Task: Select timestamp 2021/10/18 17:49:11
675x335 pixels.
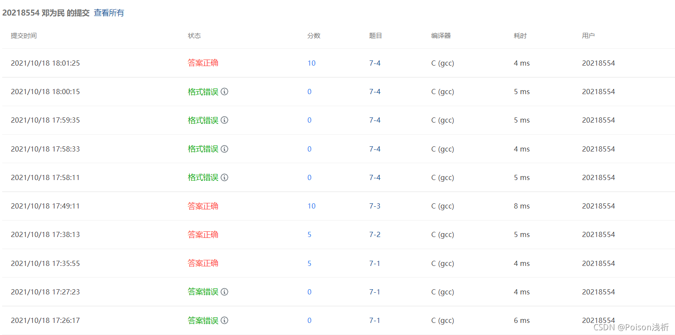Action: coord(45,206)
